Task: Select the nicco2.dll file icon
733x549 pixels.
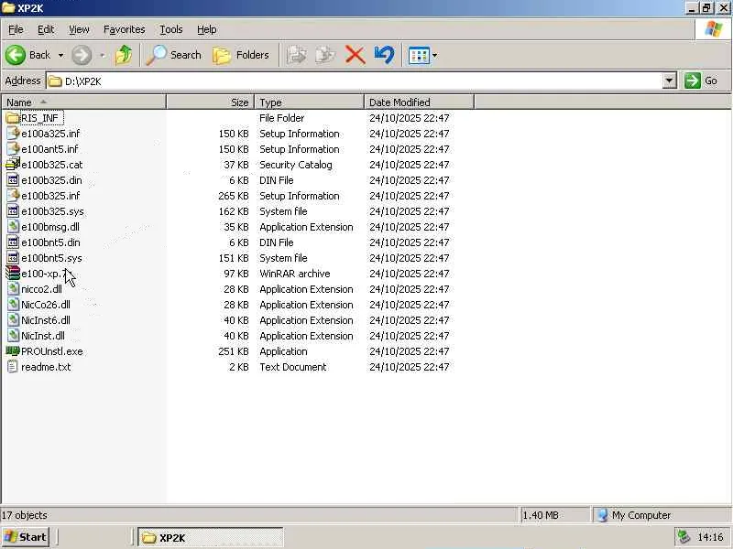Action: (x=13, y=289)
